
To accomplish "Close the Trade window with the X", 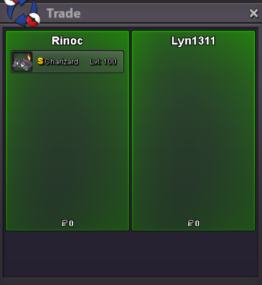I will pos(254,13).
